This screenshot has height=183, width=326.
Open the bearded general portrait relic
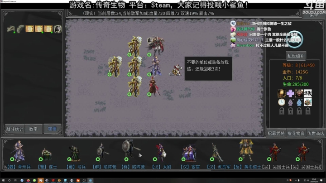point(299,93)
